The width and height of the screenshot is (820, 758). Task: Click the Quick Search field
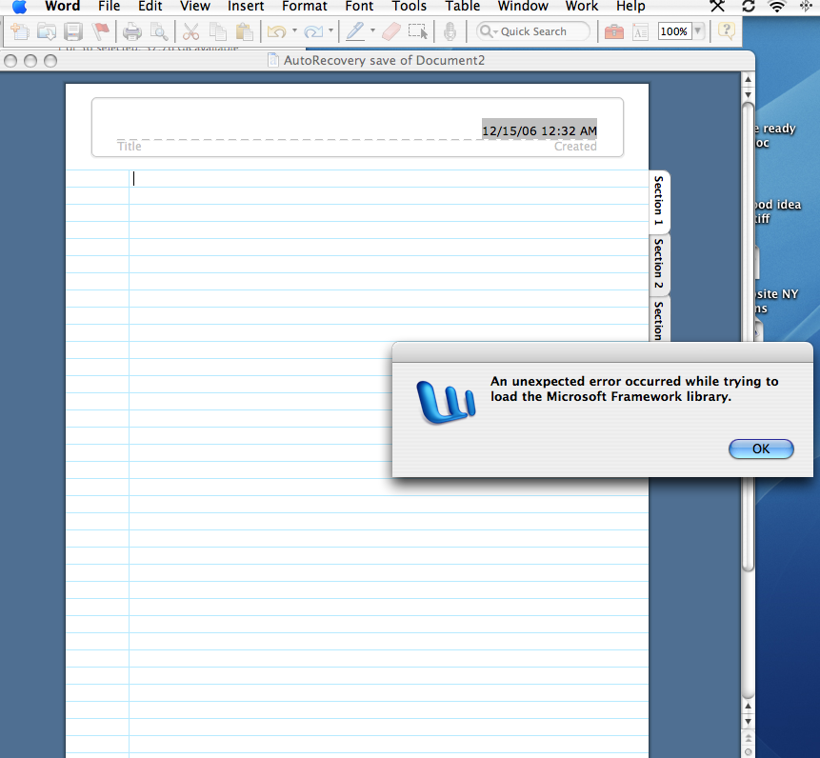tap(533, 31)
